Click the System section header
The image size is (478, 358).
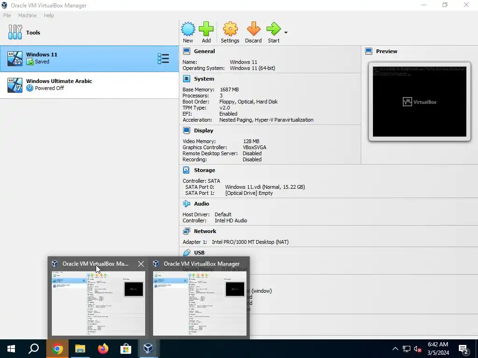(204, 78)
